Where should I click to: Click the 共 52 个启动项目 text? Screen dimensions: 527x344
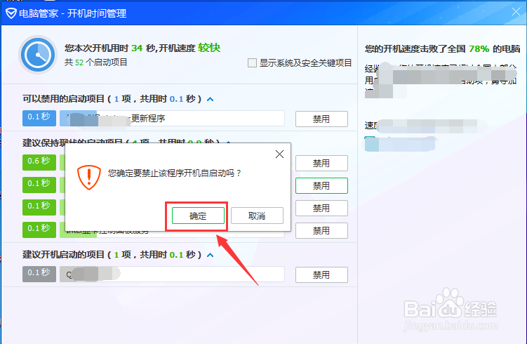tap(96, 62)
